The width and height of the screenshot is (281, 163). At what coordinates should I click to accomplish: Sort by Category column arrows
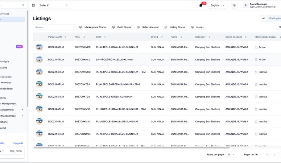(x=210, y=37)
